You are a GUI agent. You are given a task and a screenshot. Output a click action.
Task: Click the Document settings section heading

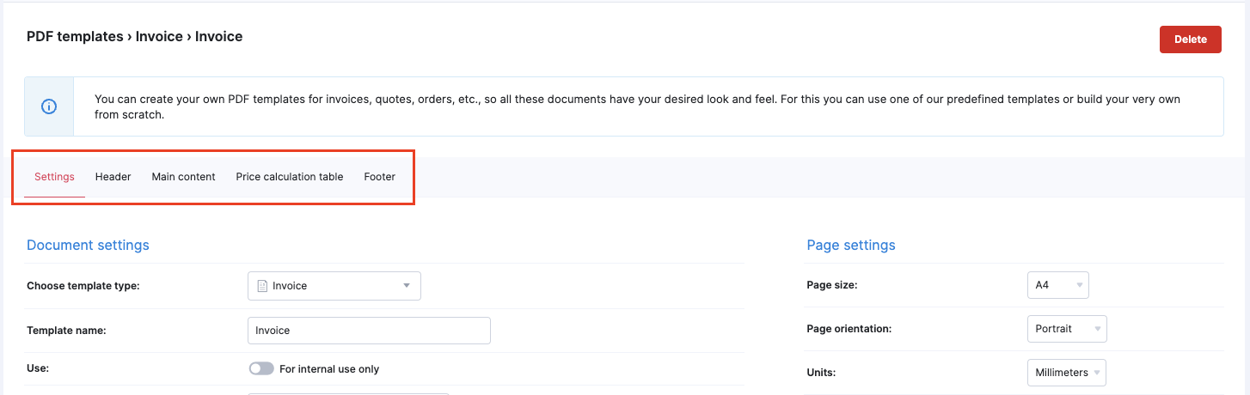[88, 245]
